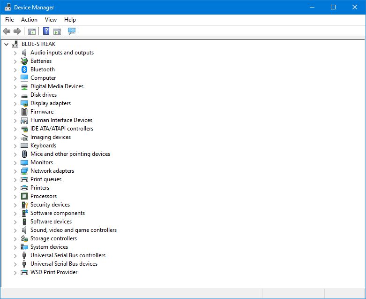Select the Keyboards label
Image resolution: width=366 pixels, height=299 pixels.
coord(44,146)
